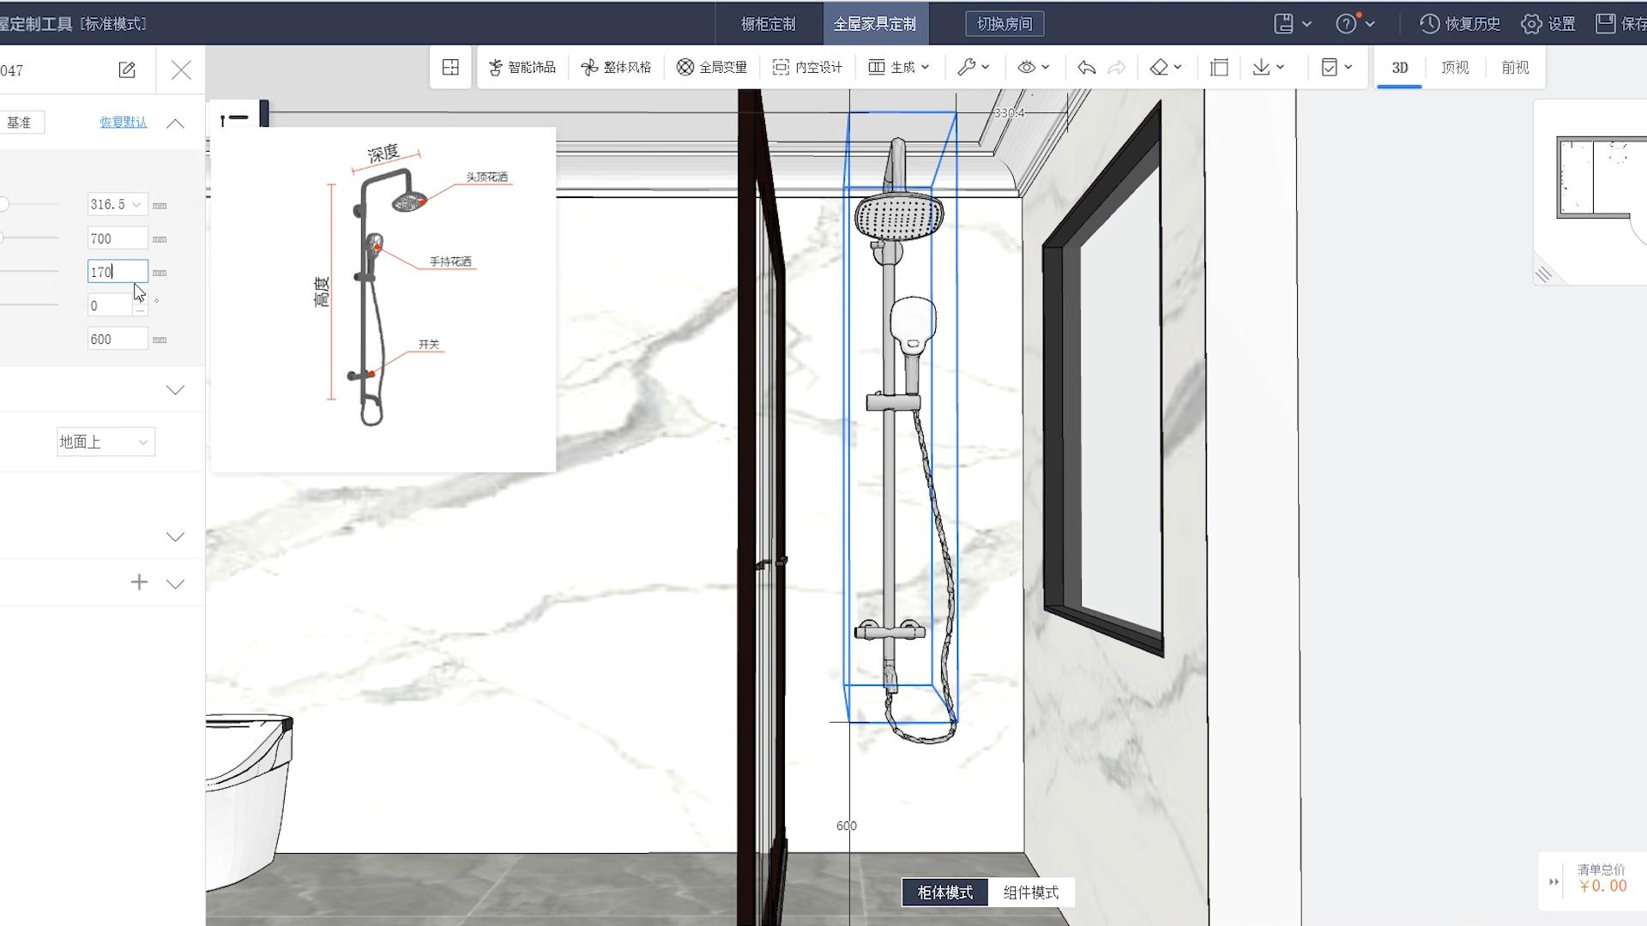Open the 316.5 width dropdown field
The image size is (1647, 926).
pos(118,204)
